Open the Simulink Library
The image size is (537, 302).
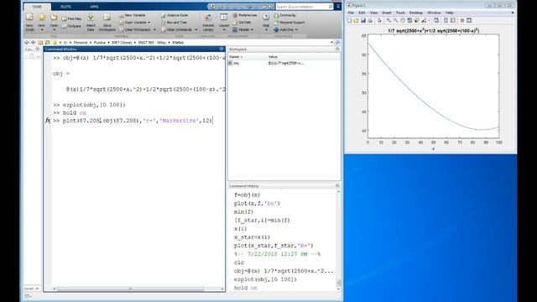[208, 22]
